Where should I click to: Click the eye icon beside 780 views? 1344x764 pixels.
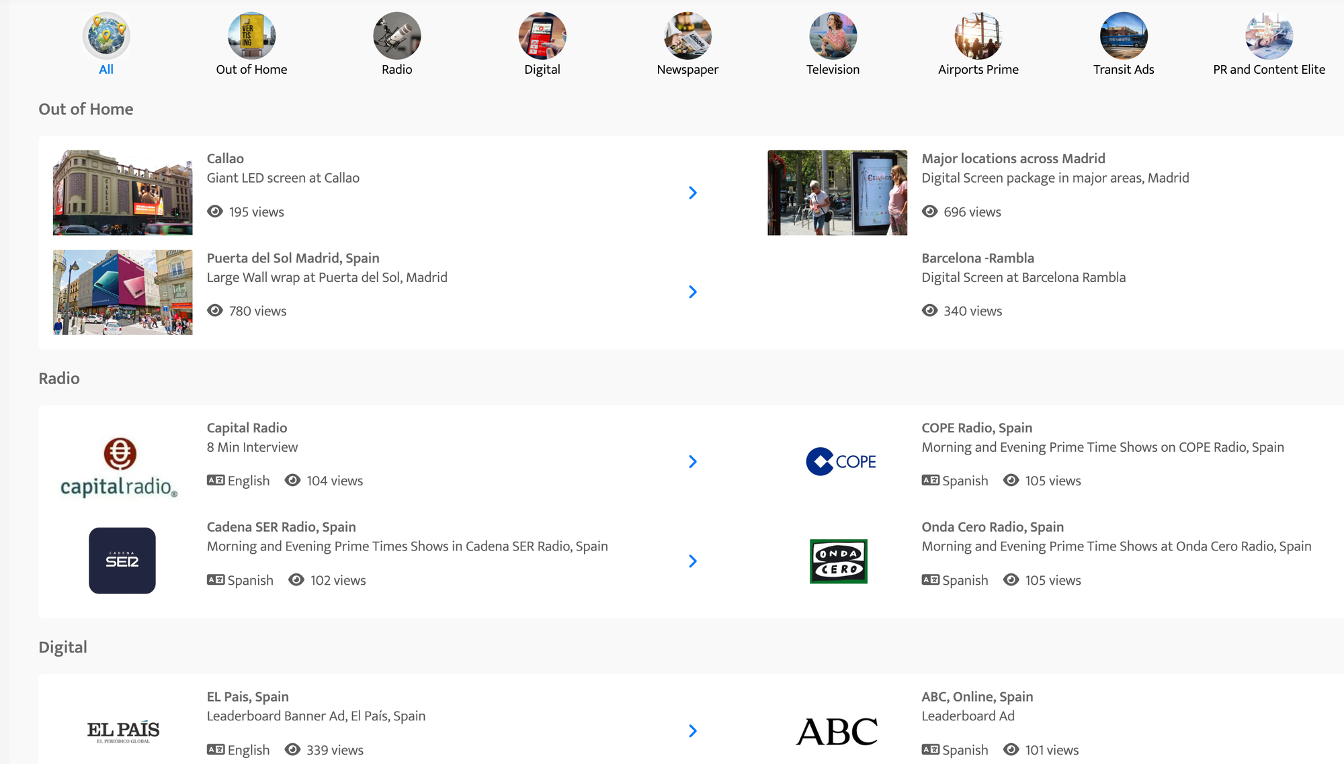point(215,310)
